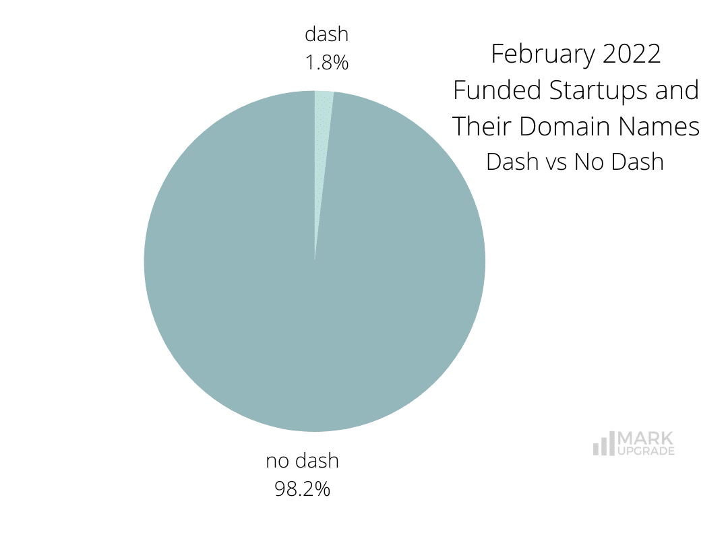The image size is (728, 539).
Task: Click the word "and" in the title
Action: (x=675, y=90)
